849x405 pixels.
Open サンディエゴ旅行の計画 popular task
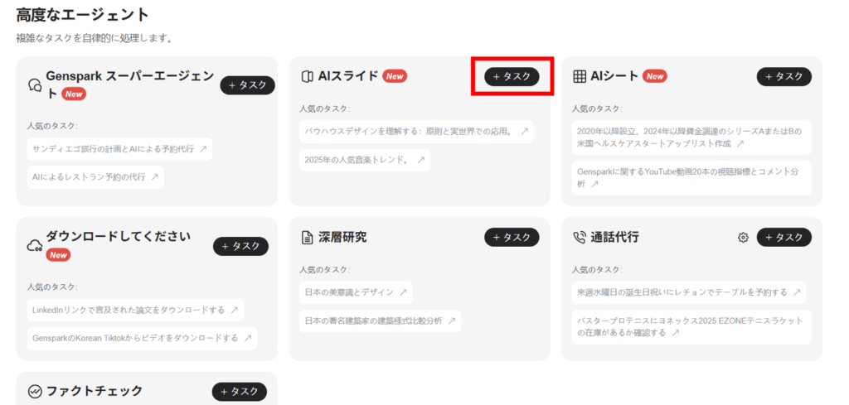click(x=119, y=149)
